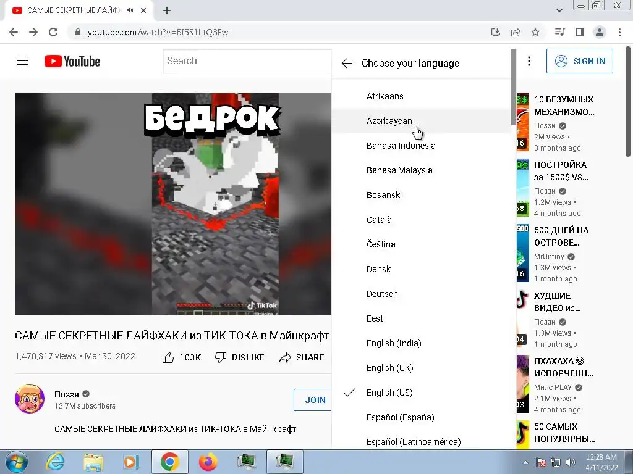This screenshot has width=633, height=474.
Task: Select Català language
Action: [x=422, y=220]
